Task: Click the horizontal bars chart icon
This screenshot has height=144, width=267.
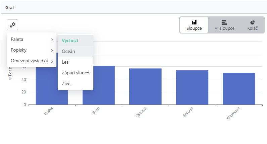Action: pyautogui.click(x=224, y=22)
